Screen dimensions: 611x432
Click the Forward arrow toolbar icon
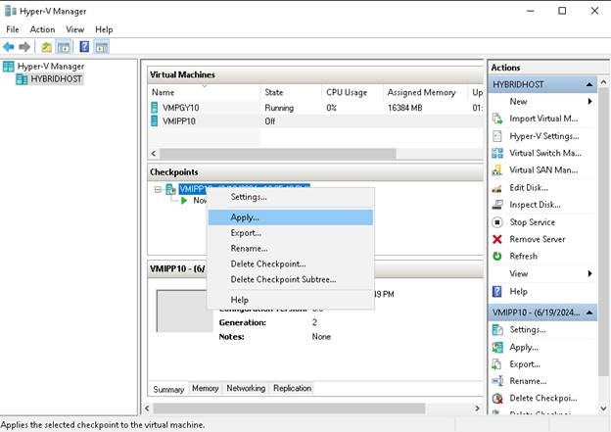pos(24,47)
